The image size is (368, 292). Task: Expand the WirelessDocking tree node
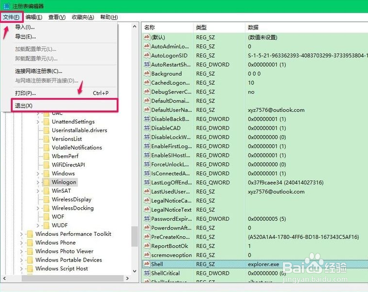point(38,208)
